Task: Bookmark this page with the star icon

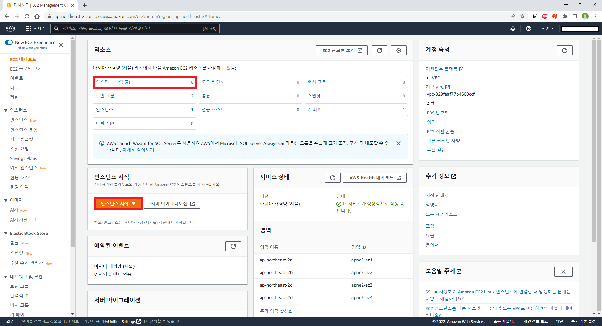Action: point(522,16)
